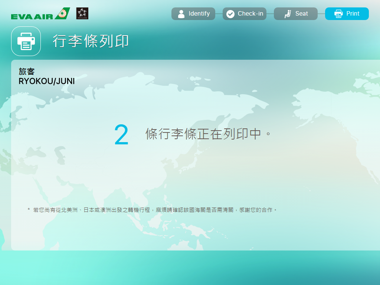
Task: Click the Star Alliance logo
Action: pyautogui.click(x=82, y=13)
